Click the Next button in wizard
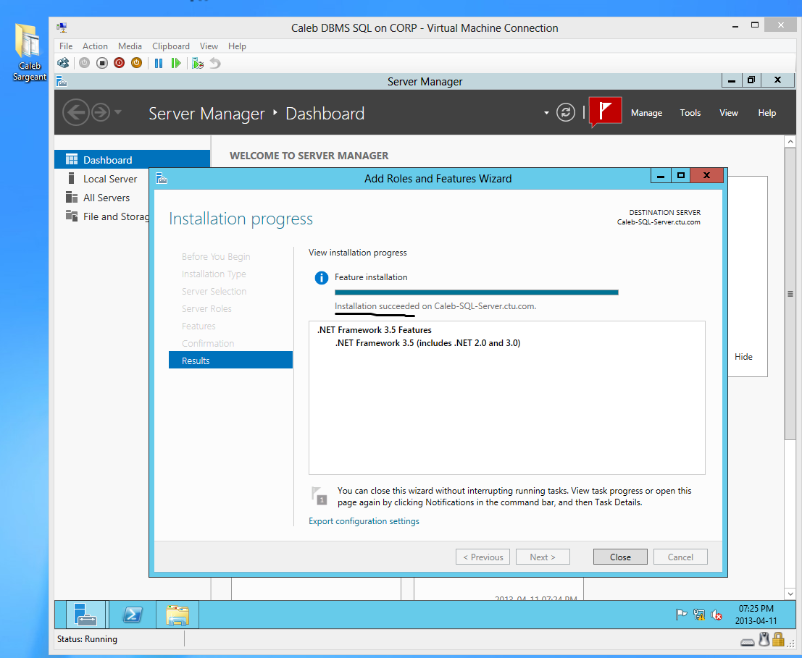 pyautogui.click(x=543, y=557)
